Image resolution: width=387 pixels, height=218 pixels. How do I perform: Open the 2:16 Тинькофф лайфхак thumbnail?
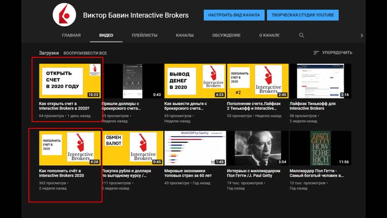pos(320,81)
